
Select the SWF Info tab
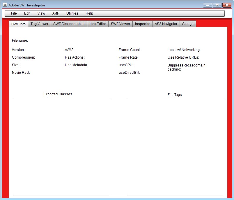19,24
